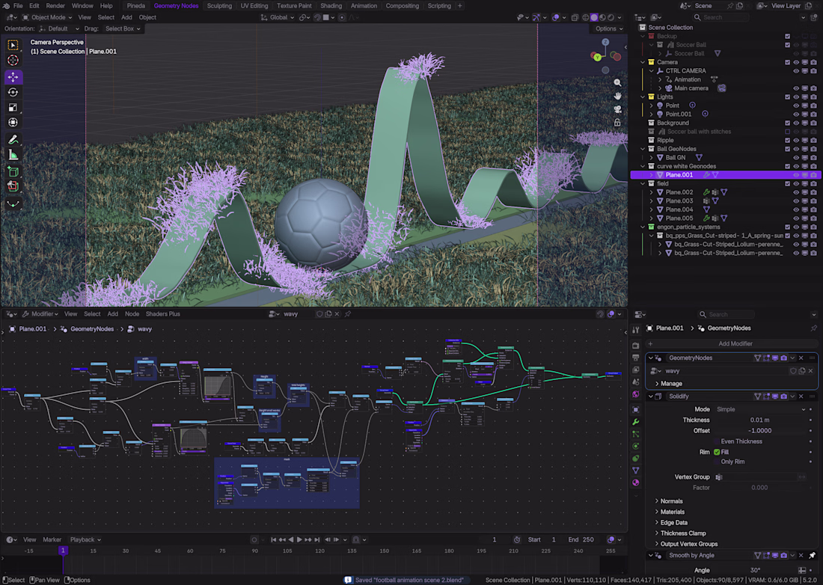Click GeometryNodes breadcrumb in node editor
The height and width of the screenshot is (585, 823).
[x=92, y=329]
